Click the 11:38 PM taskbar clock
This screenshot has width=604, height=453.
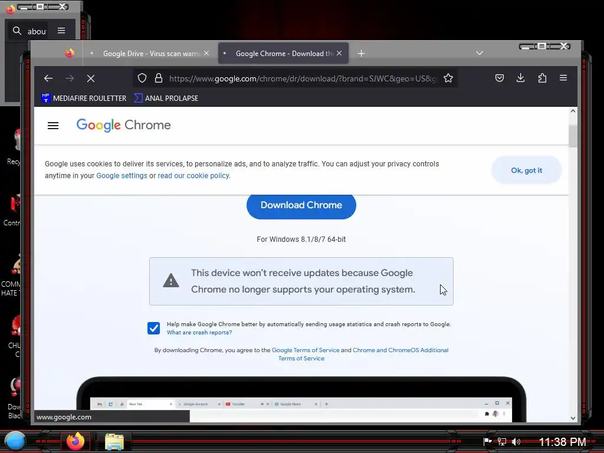point(562,442)
